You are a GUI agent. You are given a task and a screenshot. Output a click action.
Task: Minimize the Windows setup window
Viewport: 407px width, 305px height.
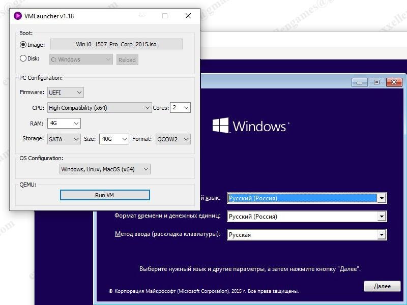click(360, 82)
